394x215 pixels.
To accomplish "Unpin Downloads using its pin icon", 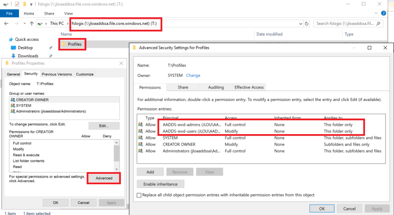I will tap(50, 56).
